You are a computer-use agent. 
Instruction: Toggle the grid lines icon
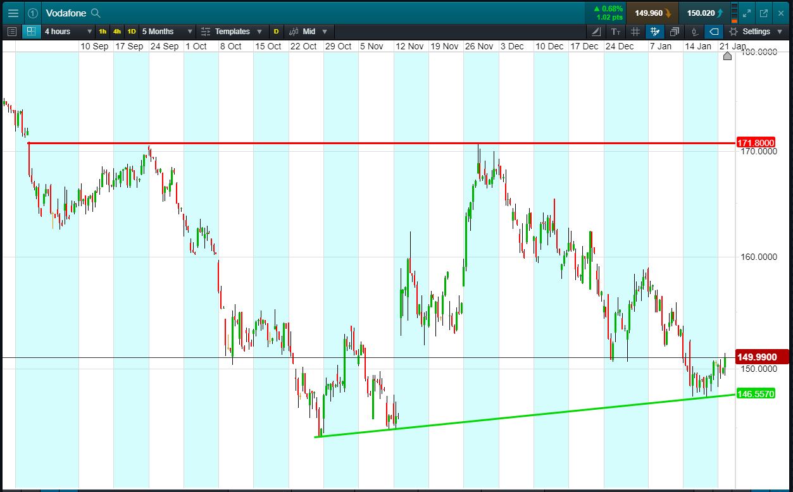click(x=635, y=31)
